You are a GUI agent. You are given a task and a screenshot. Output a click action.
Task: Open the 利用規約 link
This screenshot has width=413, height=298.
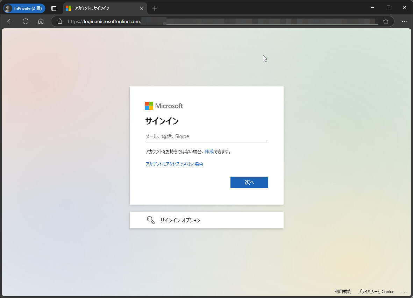pos(343,291)
